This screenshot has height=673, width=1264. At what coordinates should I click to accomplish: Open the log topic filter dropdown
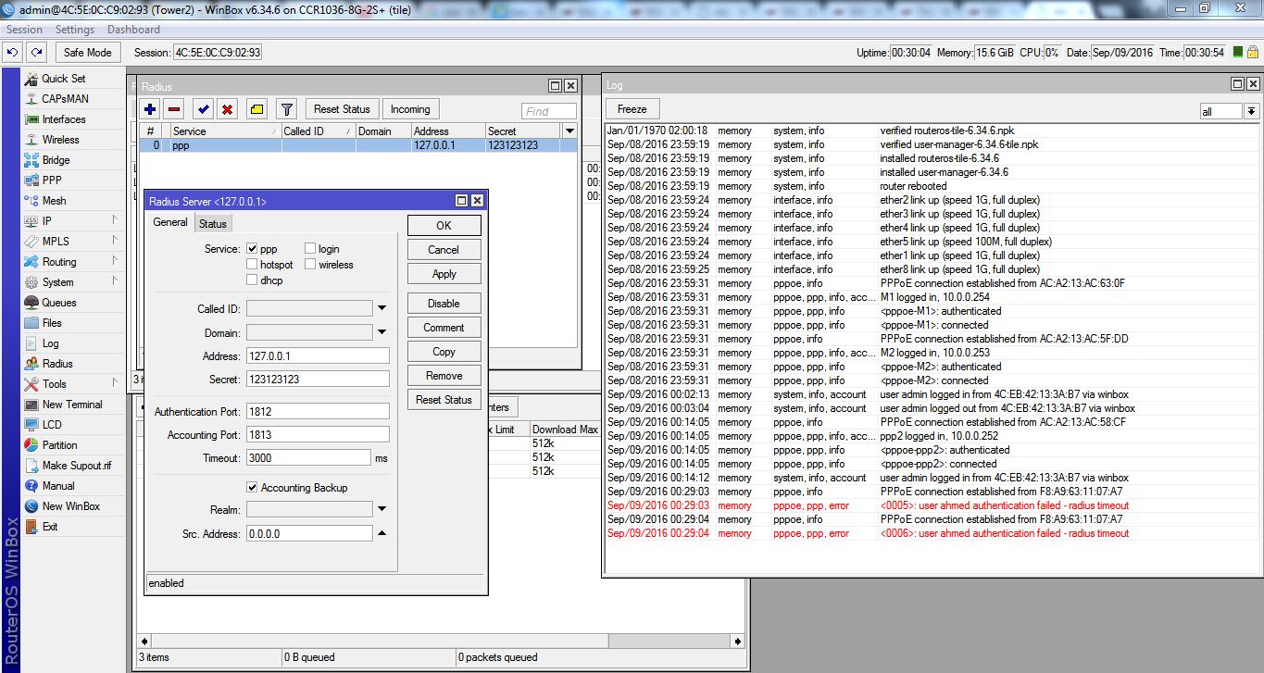(x=1251, y=111)
